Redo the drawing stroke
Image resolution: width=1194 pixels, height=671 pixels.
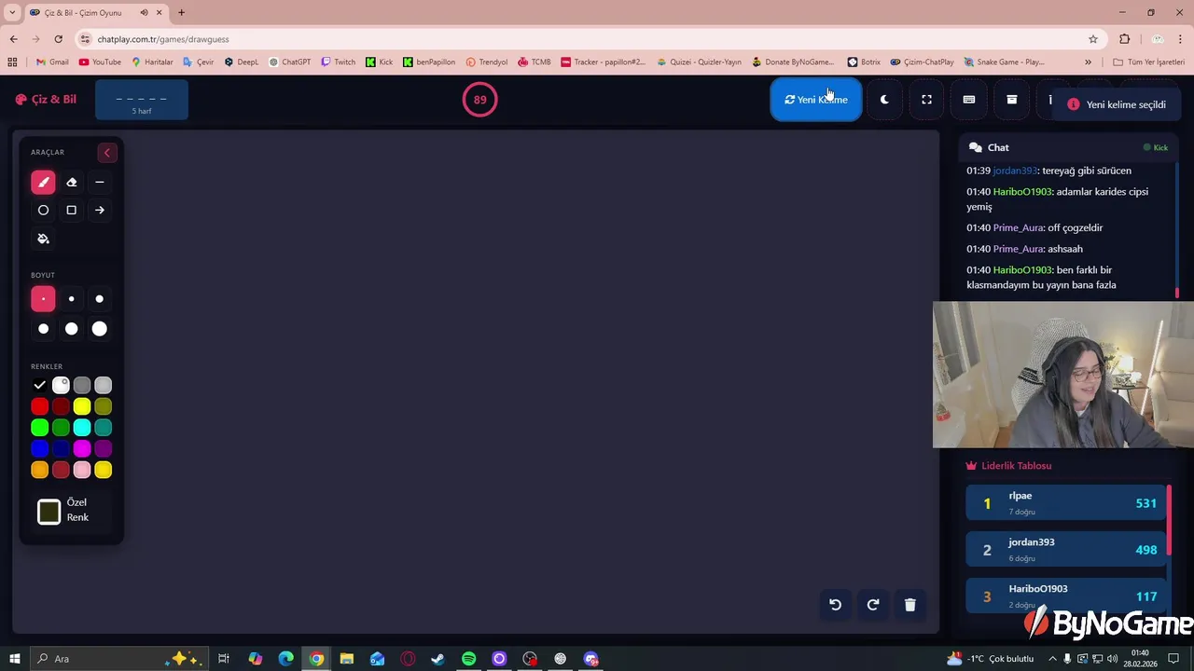click(873, 605)
